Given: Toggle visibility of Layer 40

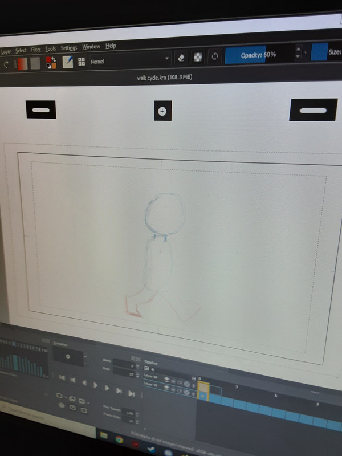Looking at the screenshot, I should coord(166,380).
